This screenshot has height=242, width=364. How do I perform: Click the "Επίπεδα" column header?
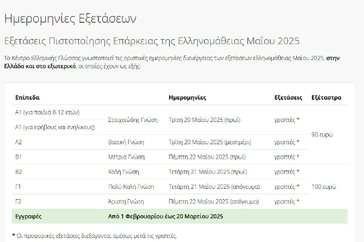pyautogui.click(x=27, y=97)
